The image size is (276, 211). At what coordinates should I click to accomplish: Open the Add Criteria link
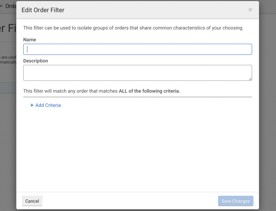47,105
